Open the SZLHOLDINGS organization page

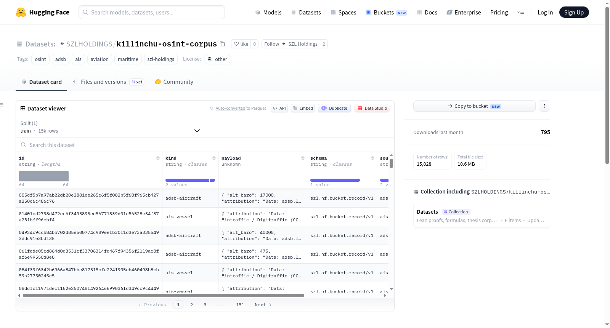click(x=89, y=44)
